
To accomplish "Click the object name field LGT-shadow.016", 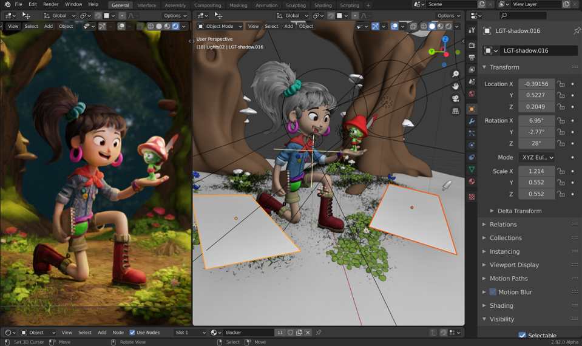I will point(538,50).
